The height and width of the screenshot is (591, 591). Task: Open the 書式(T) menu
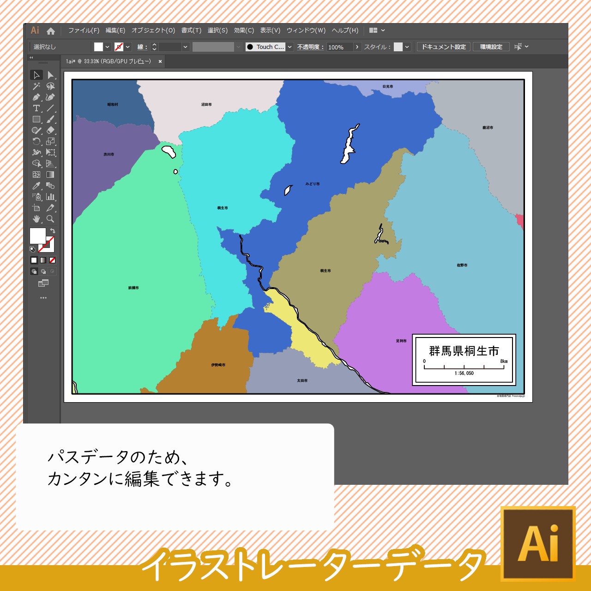coord(191,30)
